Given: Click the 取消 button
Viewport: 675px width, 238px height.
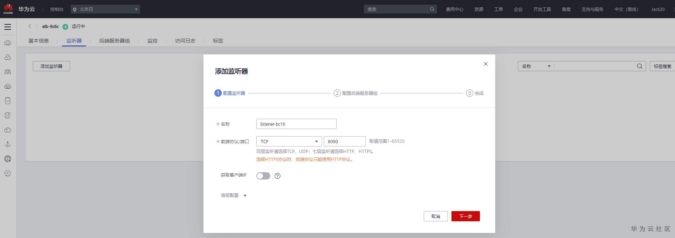Looking at the screenshot, I should (x=436, y=216).
